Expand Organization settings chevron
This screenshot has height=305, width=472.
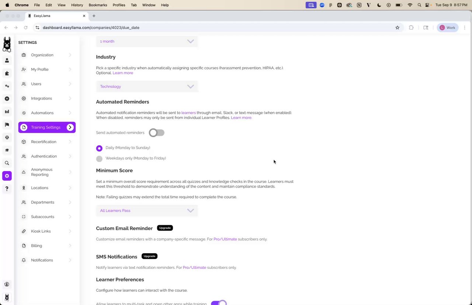point(70,55)
